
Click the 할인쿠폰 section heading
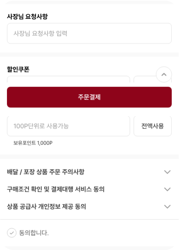click(x=18, y=69)
